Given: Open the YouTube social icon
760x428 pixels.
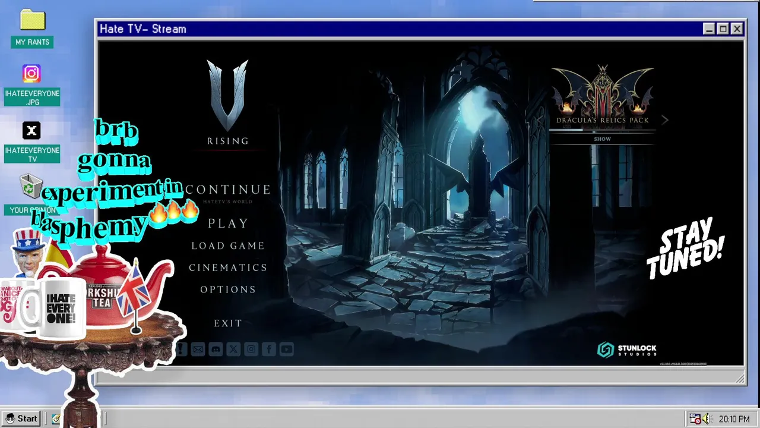Looking at the screenshot, I should (x=287, y=350).
